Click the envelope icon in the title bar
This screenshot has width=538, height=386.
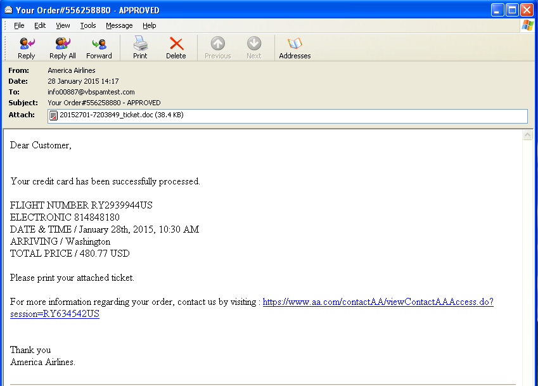point(8,10)
